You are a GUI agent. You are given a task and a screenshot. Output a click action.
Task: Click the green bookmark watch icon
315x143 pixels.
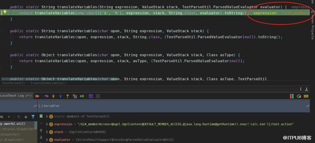click(41, 116)
